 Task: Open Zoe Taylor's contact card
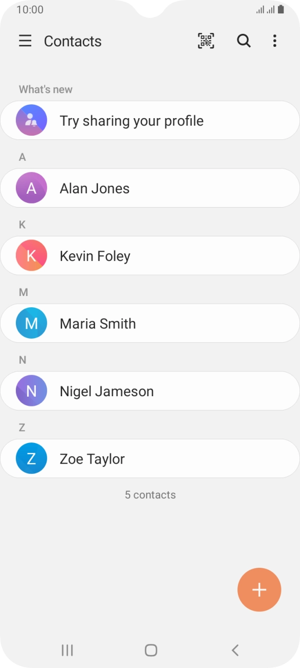150,458
